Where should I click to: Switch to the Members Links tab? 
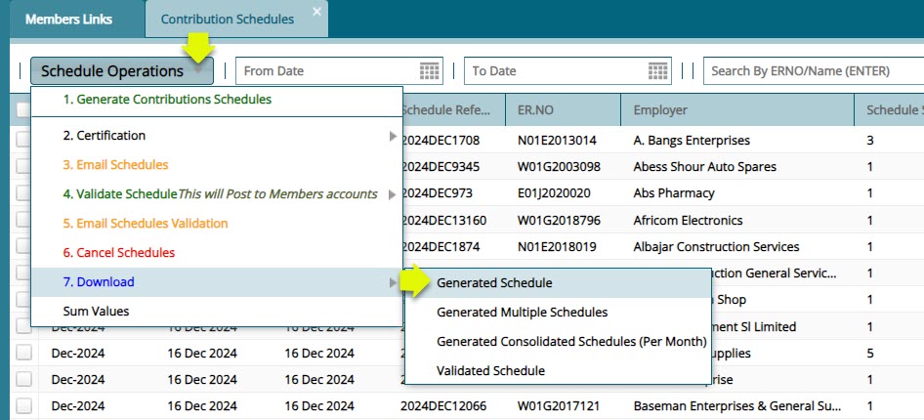point(68,20)
